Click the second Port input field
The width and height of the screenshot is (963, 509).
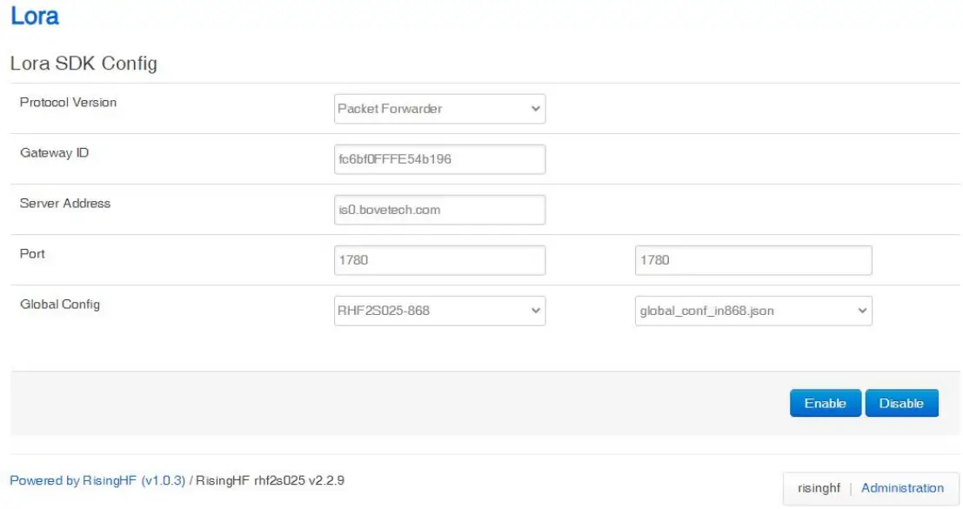click(x=753, y=259)
